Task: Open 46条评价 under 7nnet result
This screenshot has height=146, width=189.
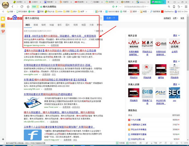Action: 76,107
